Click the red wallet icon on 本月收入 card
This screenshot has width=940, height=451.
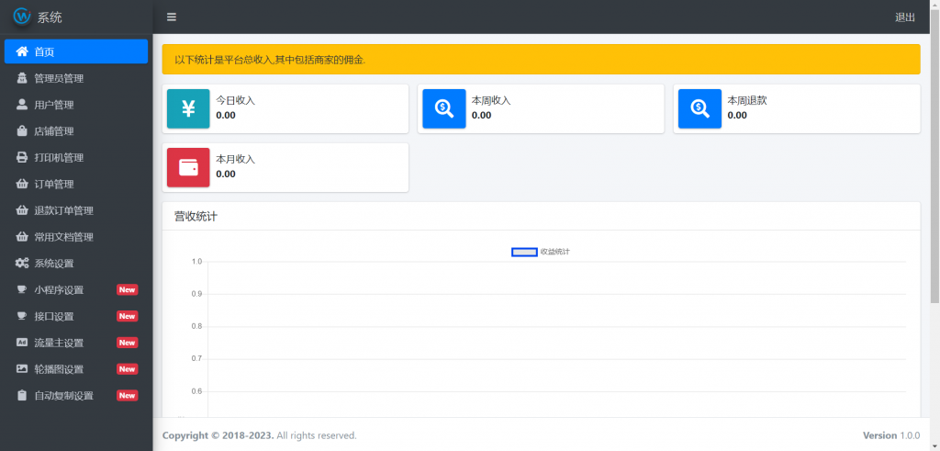(188, 167)
